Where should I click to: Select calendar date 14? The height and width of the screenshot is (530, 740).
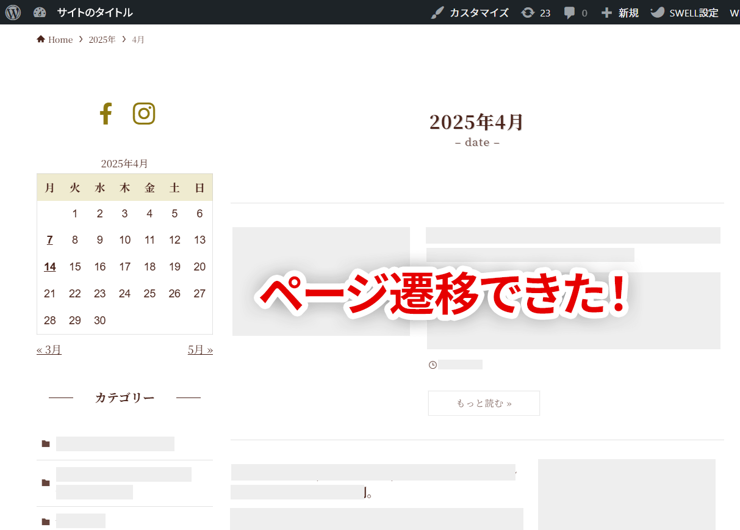50,267
